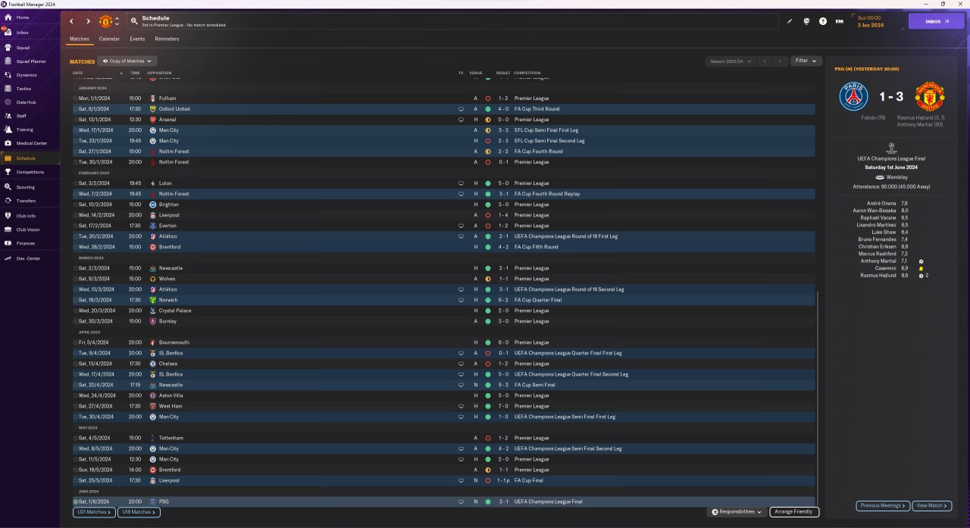Open the Tactics sidebar icon
The image size is (970, 528).
tap(8, 89)
